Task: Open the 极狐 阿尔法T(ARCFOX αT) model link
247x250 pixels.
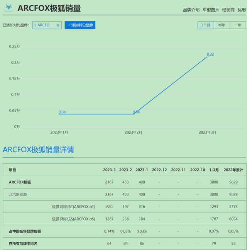Action: click(x=74, y=207)
